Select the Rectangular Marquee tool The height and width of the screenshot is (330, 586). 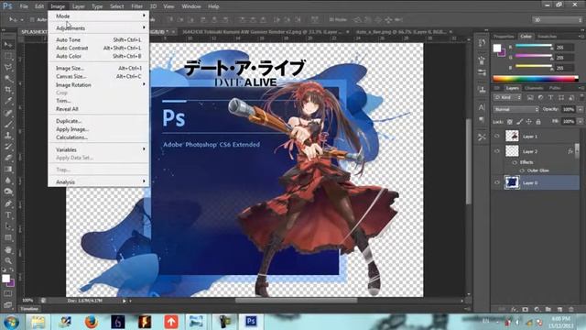coord(8,57)
